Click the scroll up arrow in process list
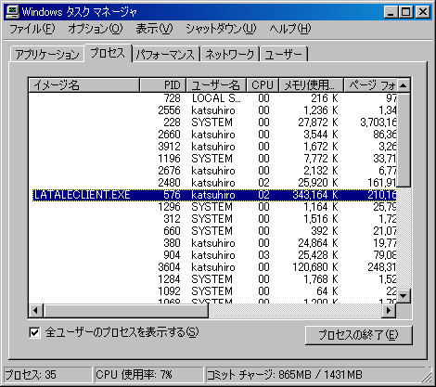The height and width of the screenshot is (387, 436). (403, 85)
